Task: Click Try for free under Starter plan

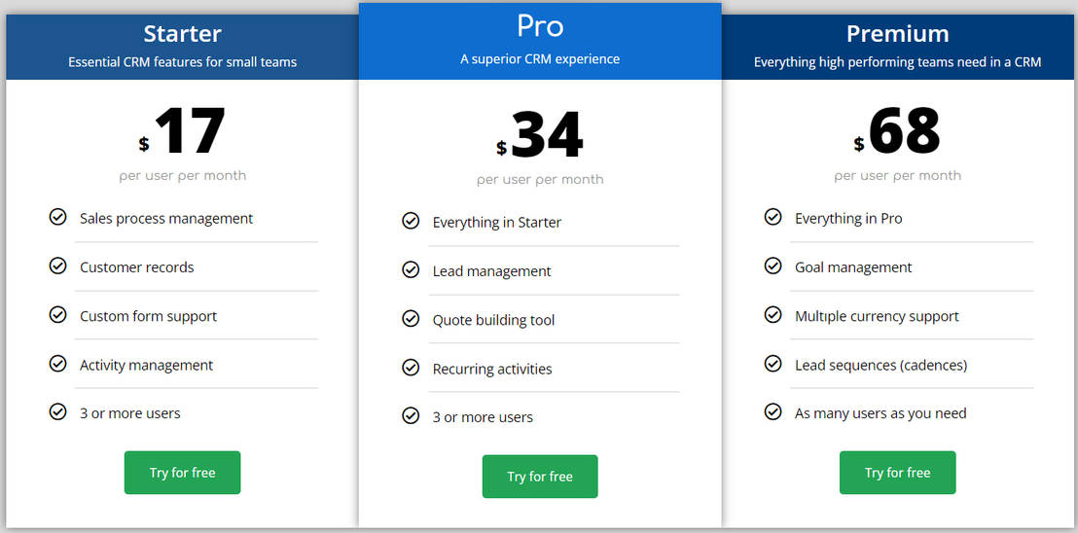Action: click(182, 473)
